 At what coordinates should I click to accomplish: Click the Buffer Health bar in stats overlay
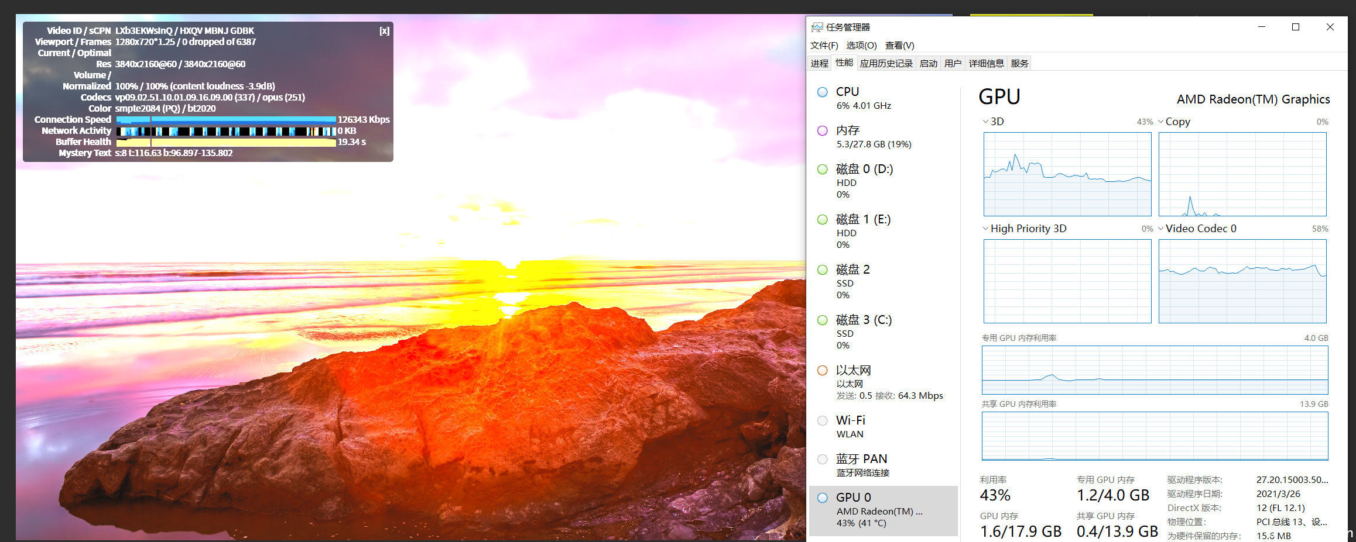pos(226,142)
